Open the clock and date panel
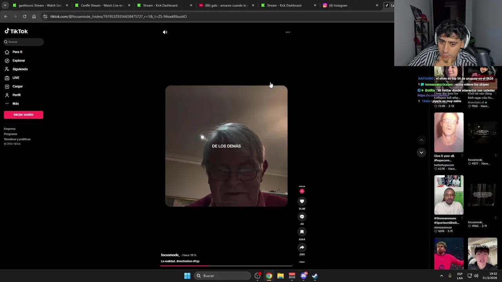This screenshot has height=282, width=502. pos(490,276)
